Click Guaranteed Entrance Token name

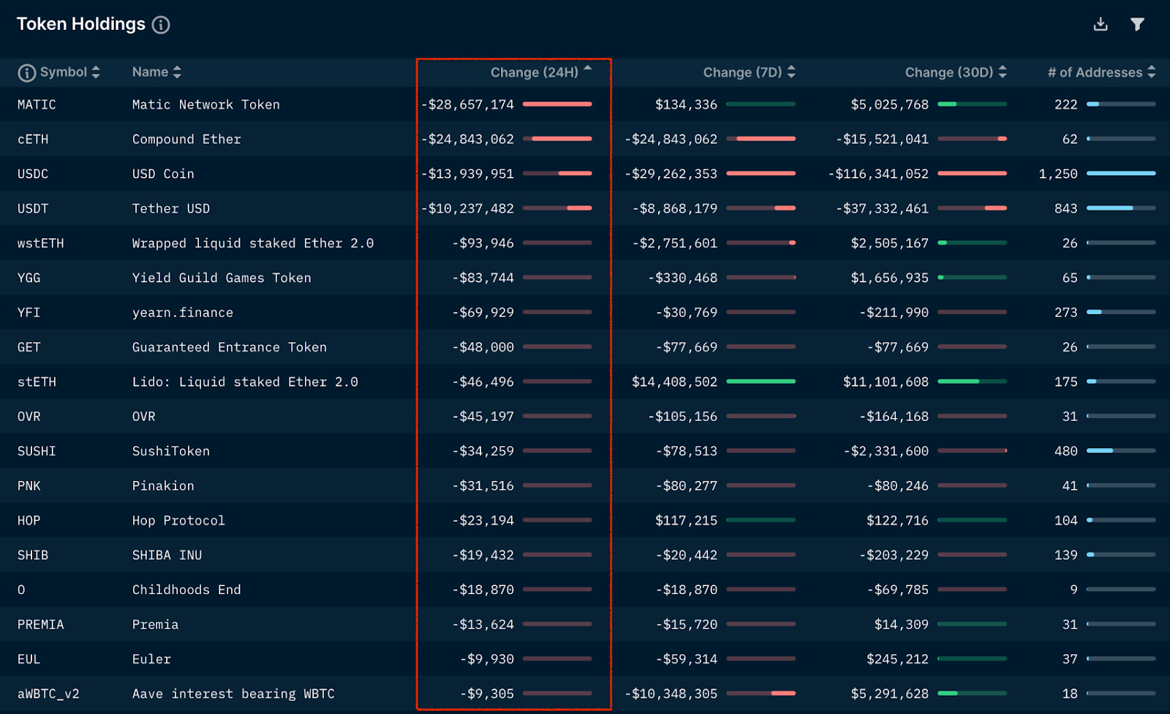[230, 347]
